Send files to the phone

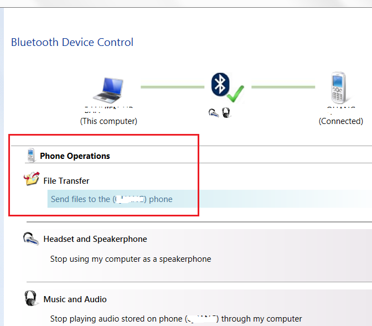click(x=111, y=199)
